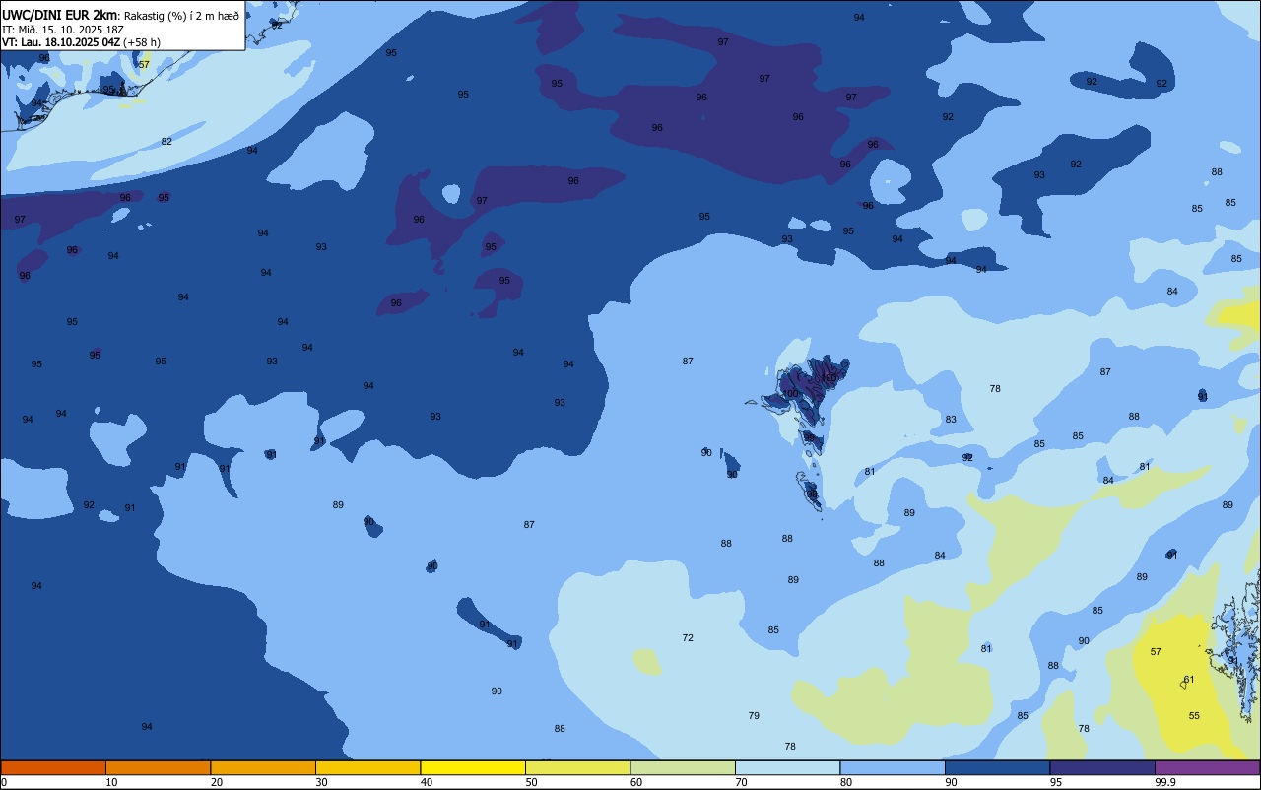The image size is (1261, 790).
Task: Click the 'VT: Lau. 18.10.2025 04Z' valid time
Action: [x=61, y=42]
